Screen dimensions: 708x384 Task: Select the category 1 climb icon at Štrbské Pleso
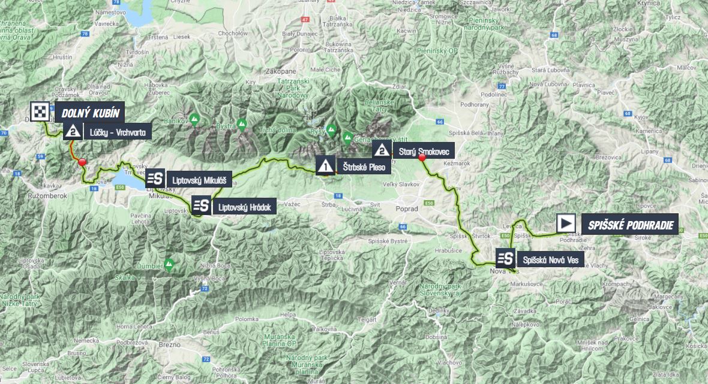point(325,166)
